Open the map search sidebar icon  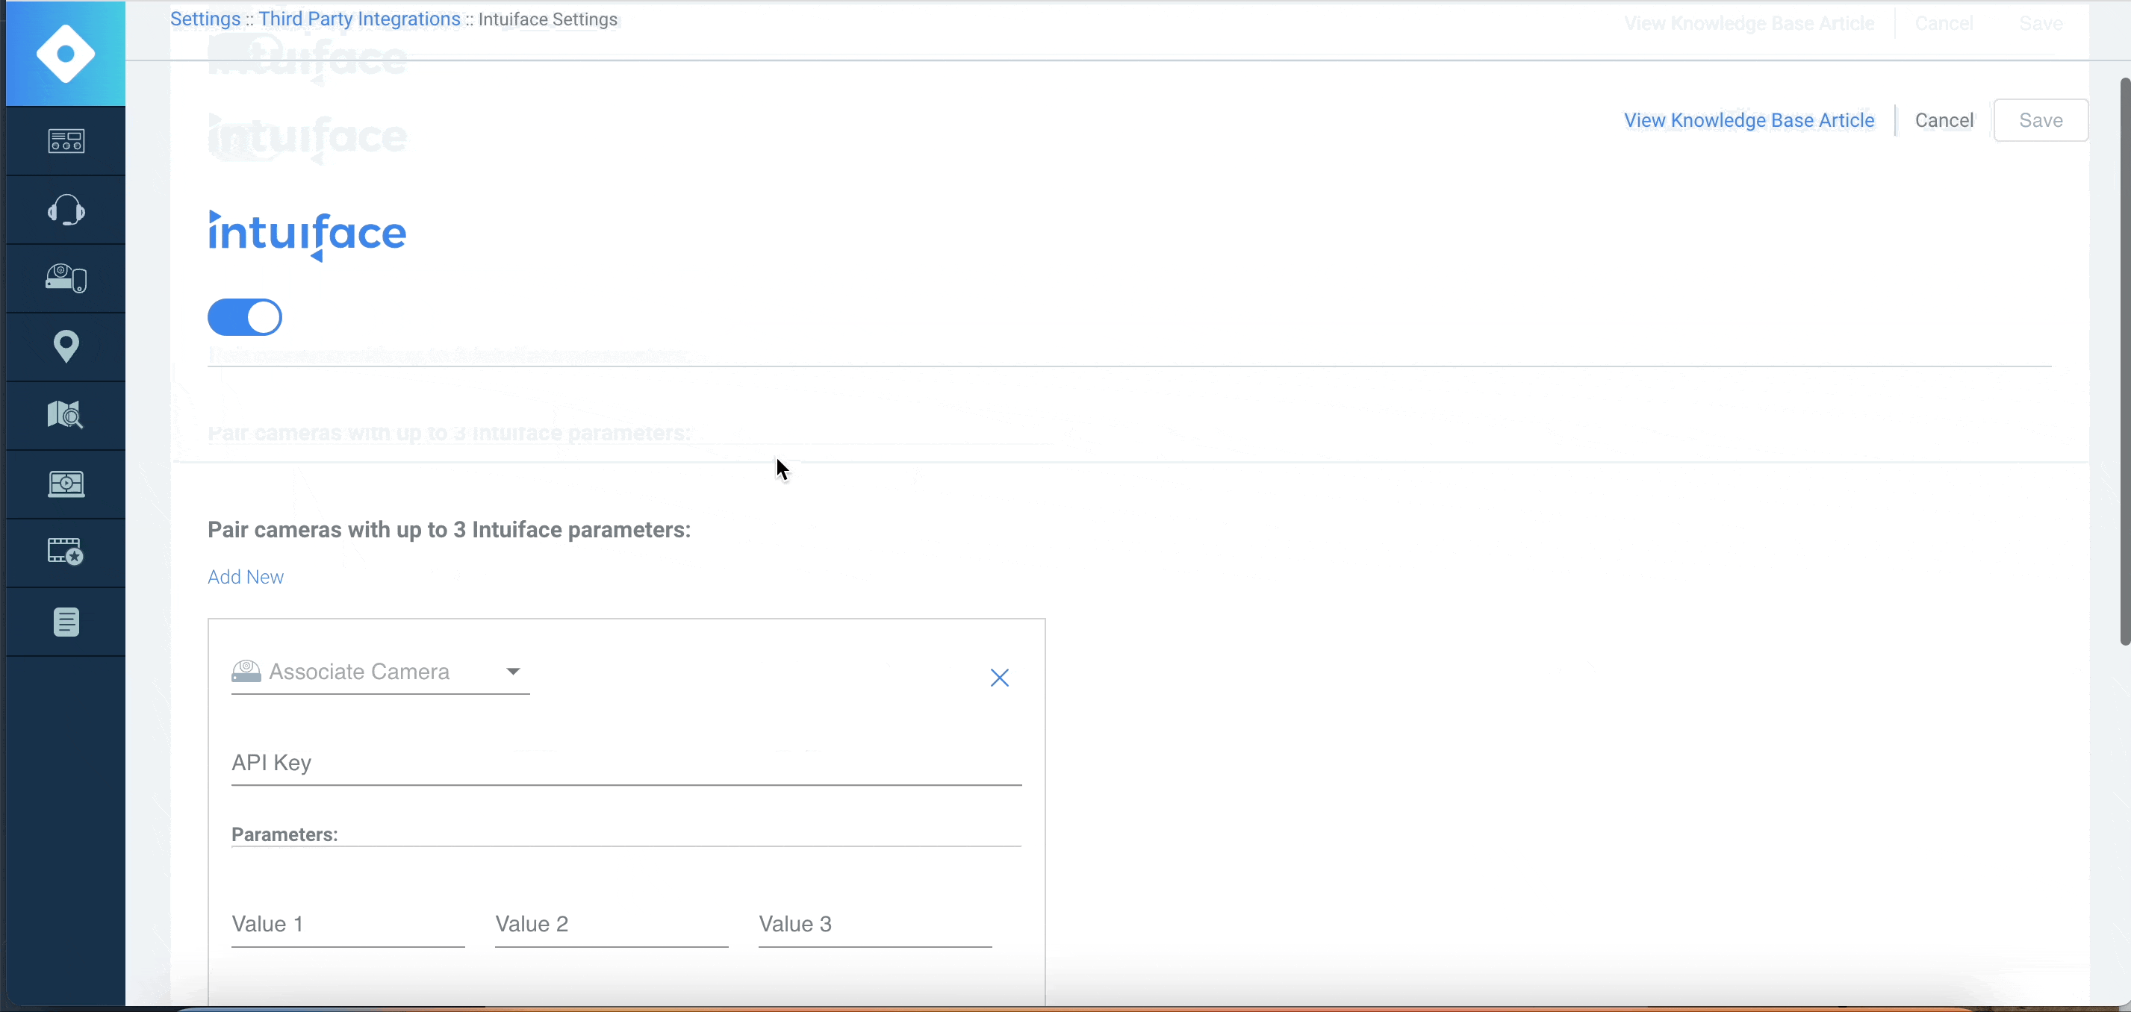(66, 414)
